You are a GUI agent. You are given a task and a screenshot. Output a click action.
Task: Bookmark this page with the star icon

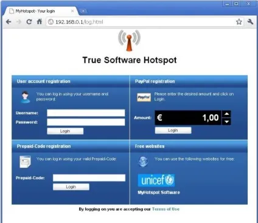(x=239, y=22)
